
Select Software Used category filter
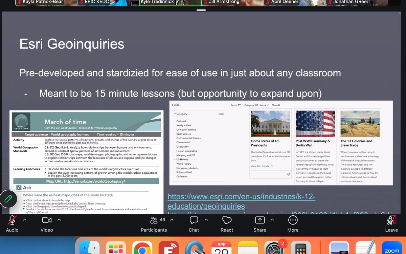(x=184, y=172)
